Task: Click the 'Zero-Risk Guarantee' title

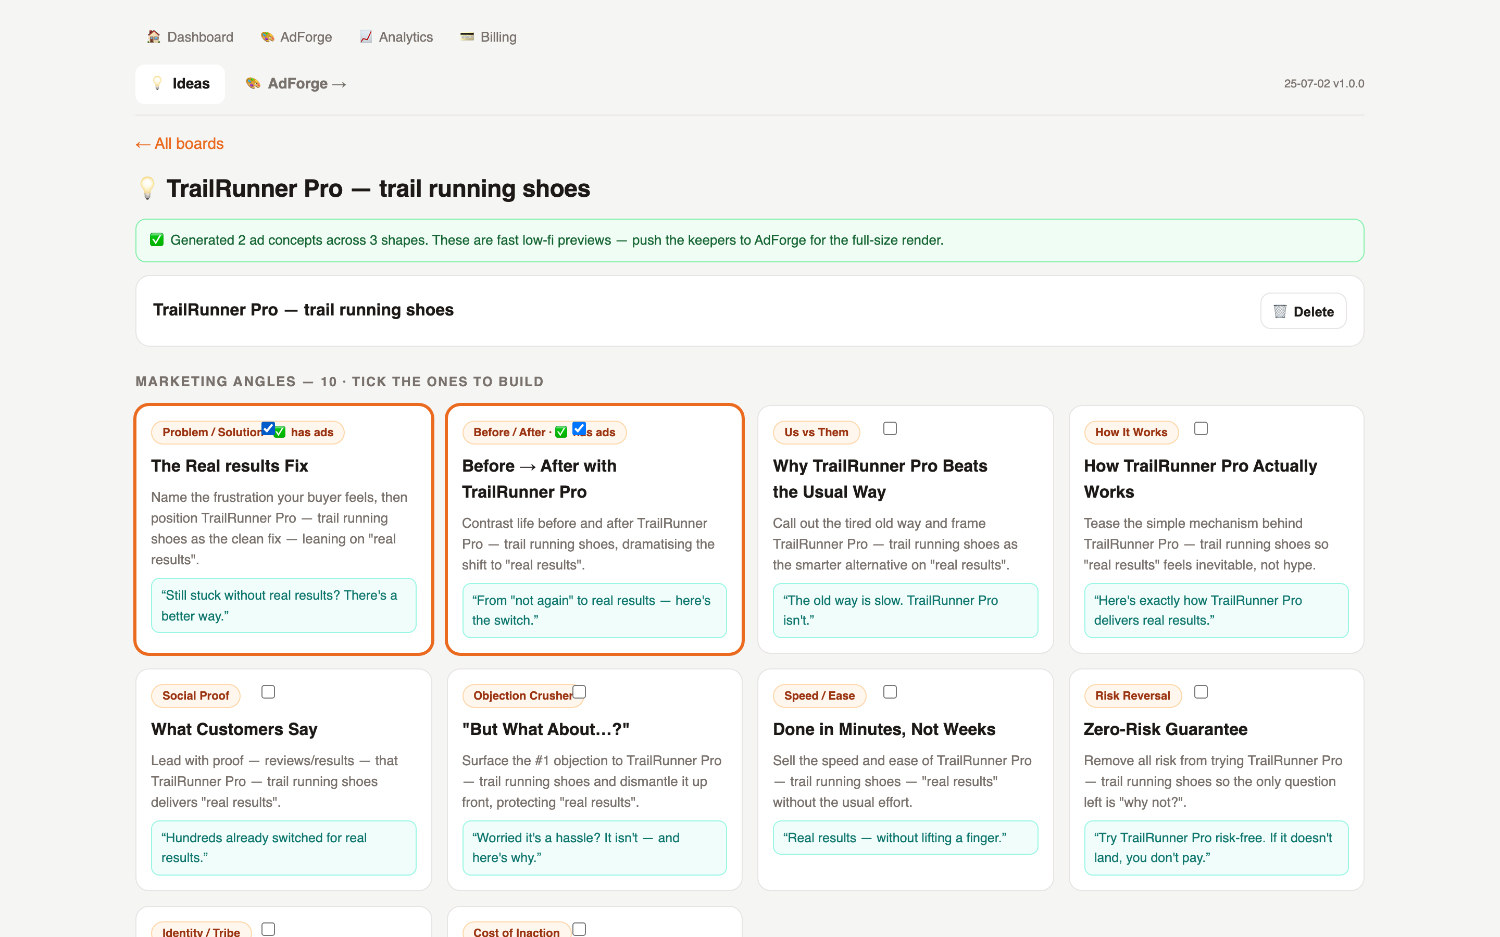Action: pos(1165,729)
